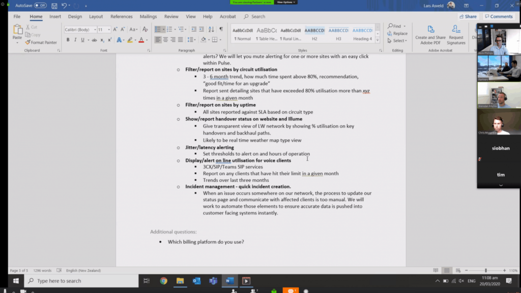Viewport: 521px width, 293px height.
Task: Click the zoom slider in status bar
Action: point(485,271)
